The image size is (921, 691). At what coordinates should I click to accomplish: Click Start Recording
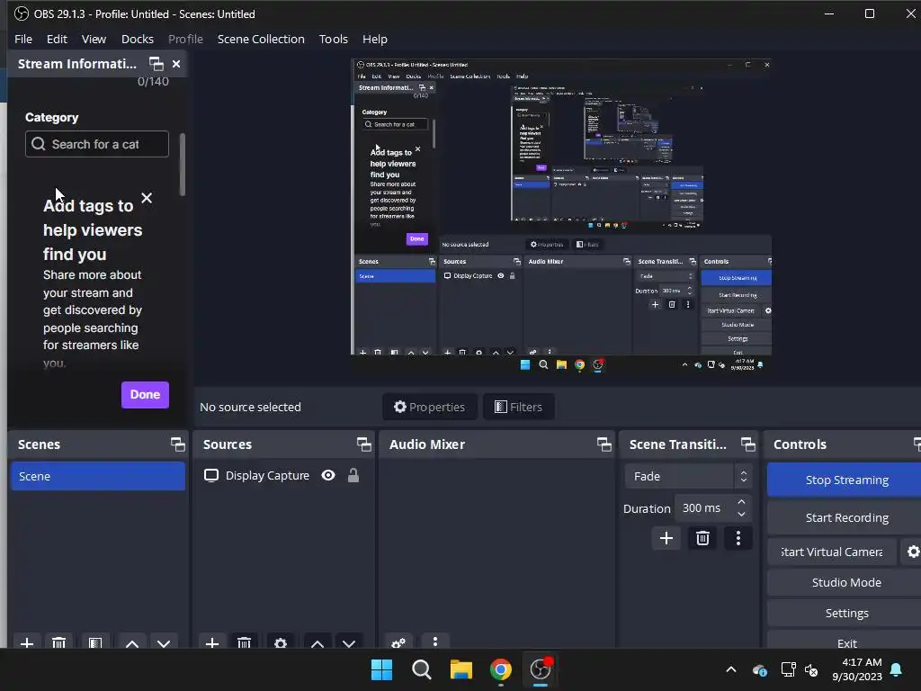846,517
